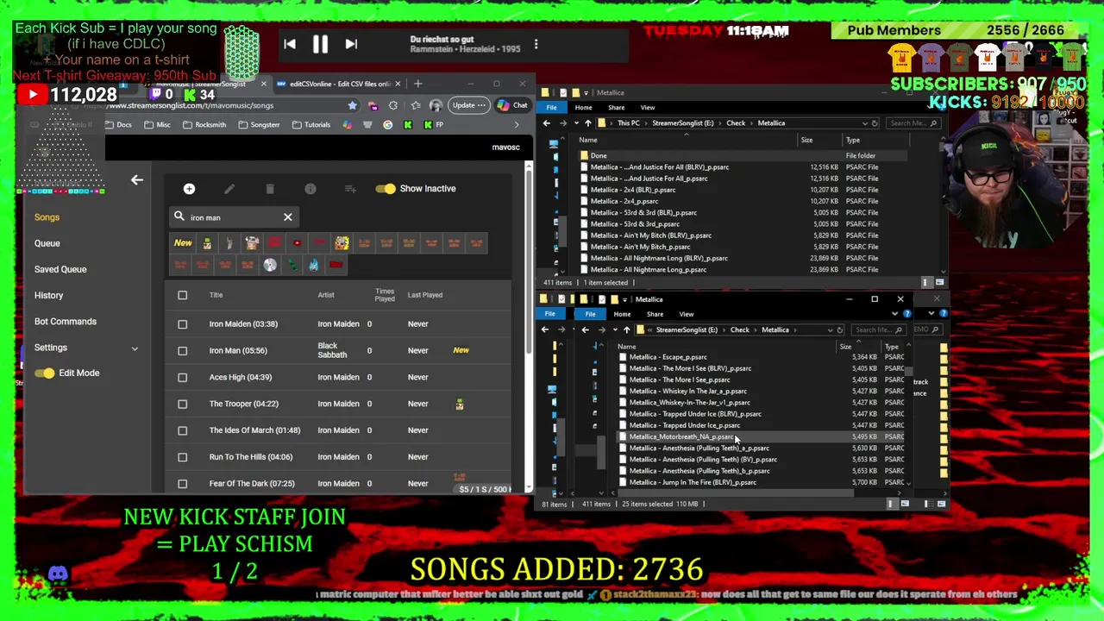Viewport: 1104px width, 621px height.
Task: Check The Trooper row checkbox
Action: point(182,404)
